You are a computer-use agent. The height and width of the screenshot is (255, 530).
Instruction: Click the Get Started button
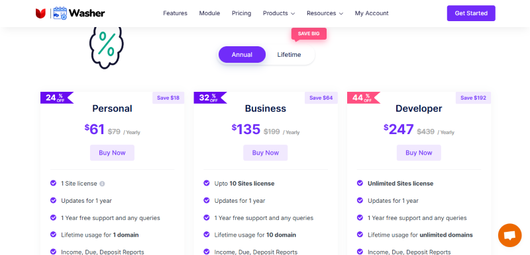(471, 13)
